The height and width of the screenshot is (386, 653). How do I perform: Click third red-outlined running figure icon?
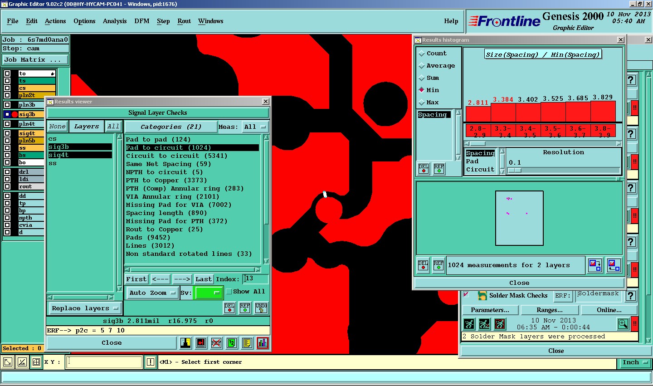pyautogui.click(x=500, y=324)
